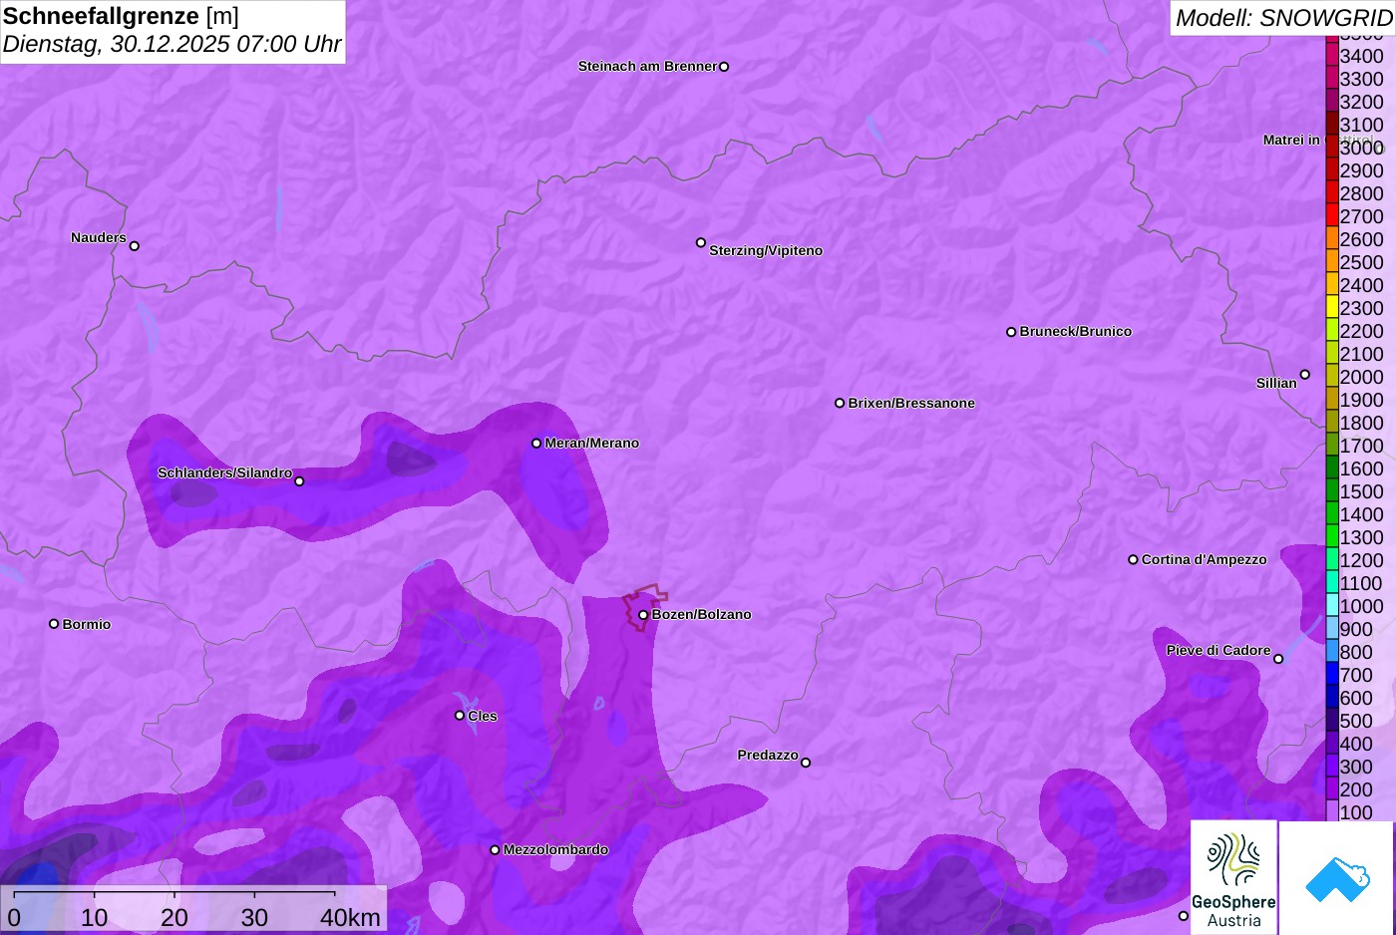
Task: Click the "Schneefallgrenze [m]" title
Action: (121, 16)
